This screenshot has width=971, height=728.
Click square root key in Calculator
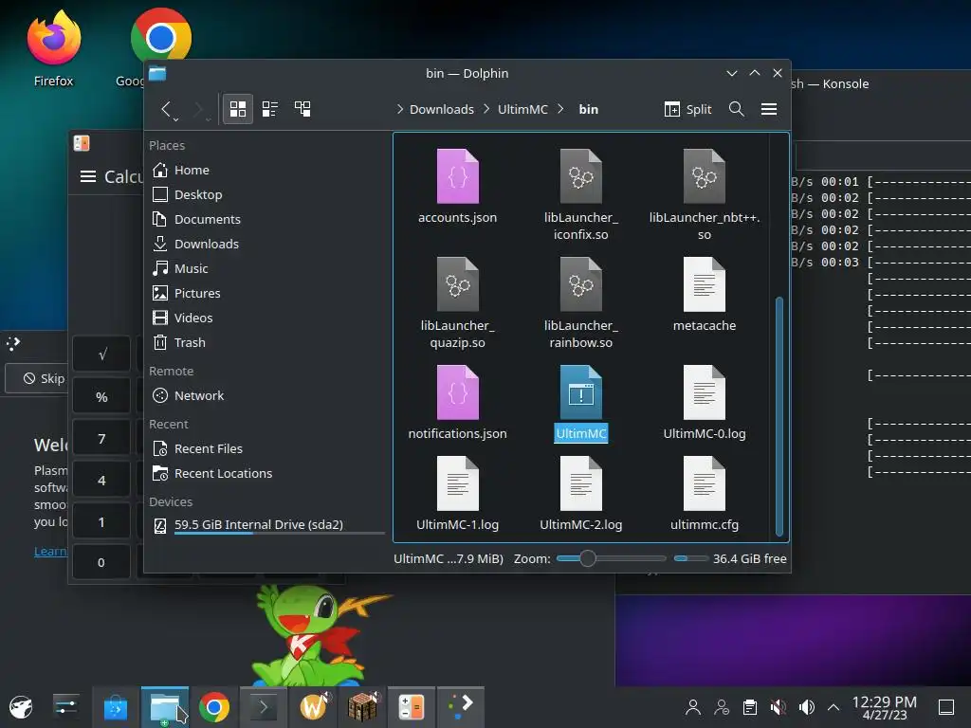(x=101, y=355)
